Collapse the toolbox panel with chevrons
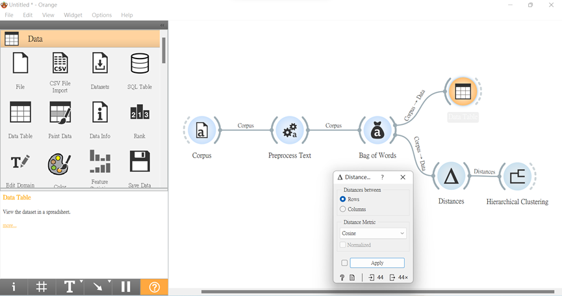The width and height of the screenshot is (562, 296). pyautogui.click(x=162, y=25)
